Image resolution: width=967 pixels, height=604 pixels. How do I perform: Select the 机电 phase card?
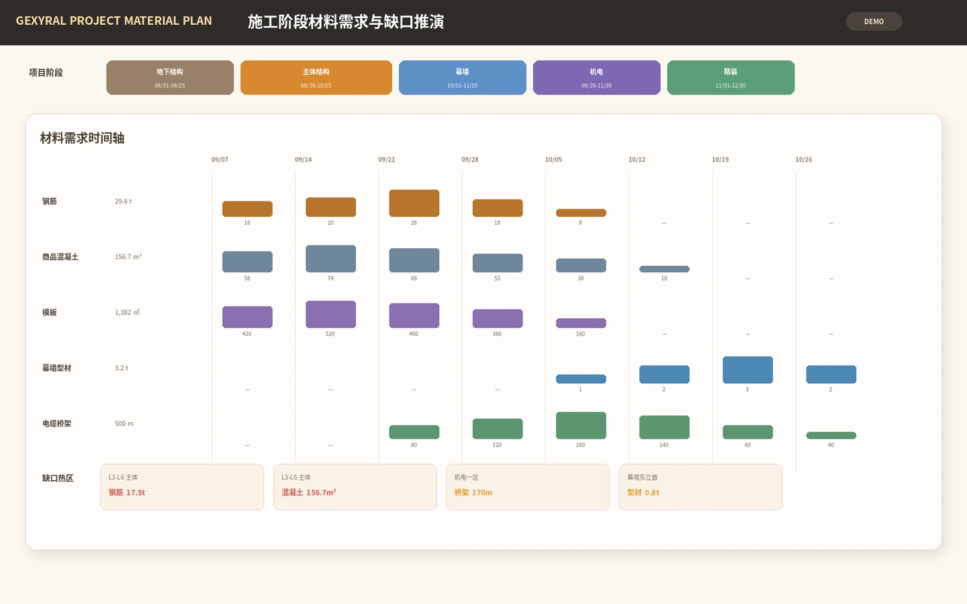[x=596, y=78]
